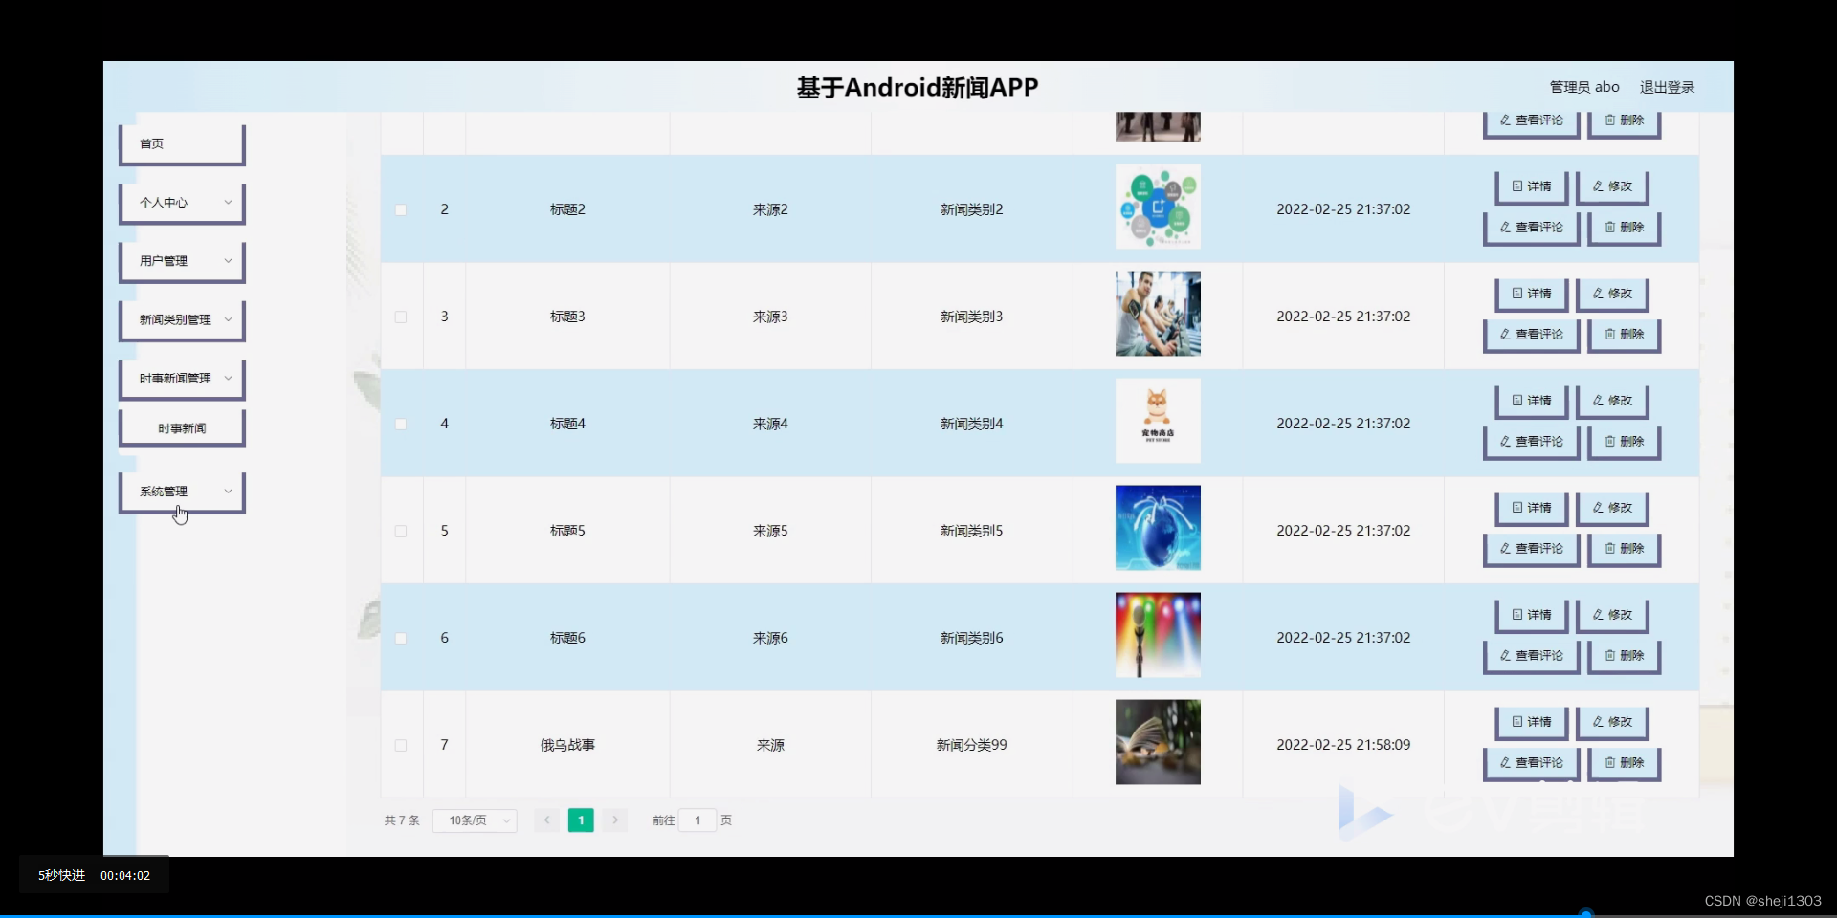Click the pet store thumbnail for 标题4
The width and height of the screenshot is (1837, 918).
coord(1157,420)
